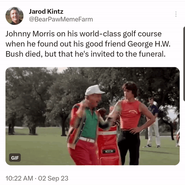Click the man in the white cap in the GIF

pos(87,125)
